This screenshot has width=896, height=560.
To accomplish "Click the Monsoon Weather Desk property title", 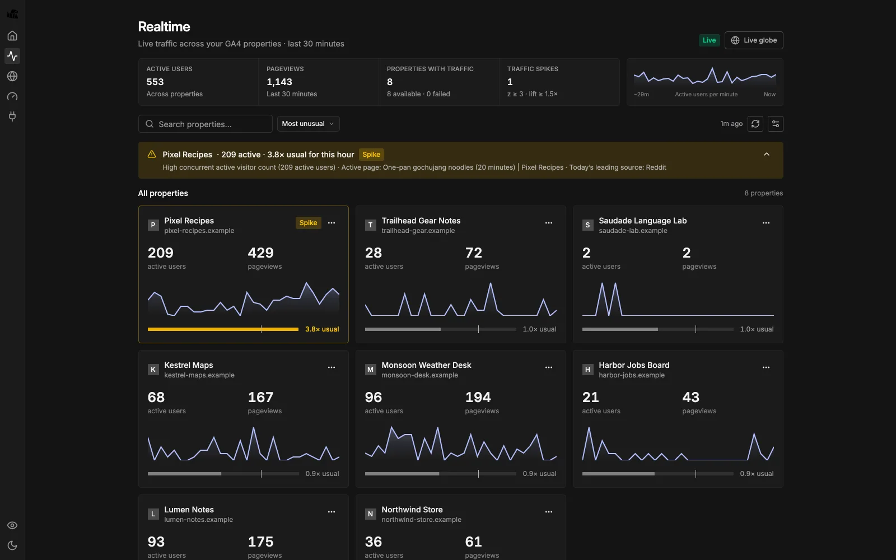I will pos(426,365).
